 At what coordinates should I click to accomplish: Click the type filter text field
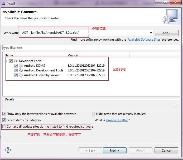tap(91, 48)
